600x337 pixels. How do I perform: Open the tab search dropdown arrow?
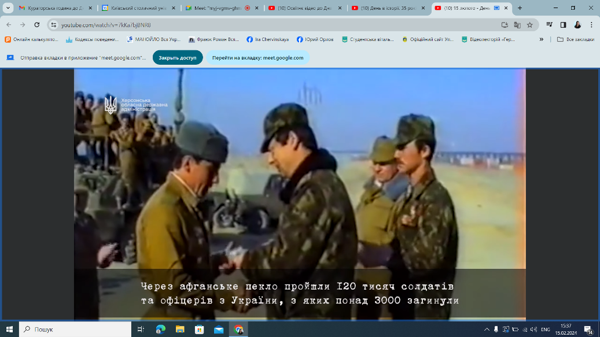pos(8,8)
